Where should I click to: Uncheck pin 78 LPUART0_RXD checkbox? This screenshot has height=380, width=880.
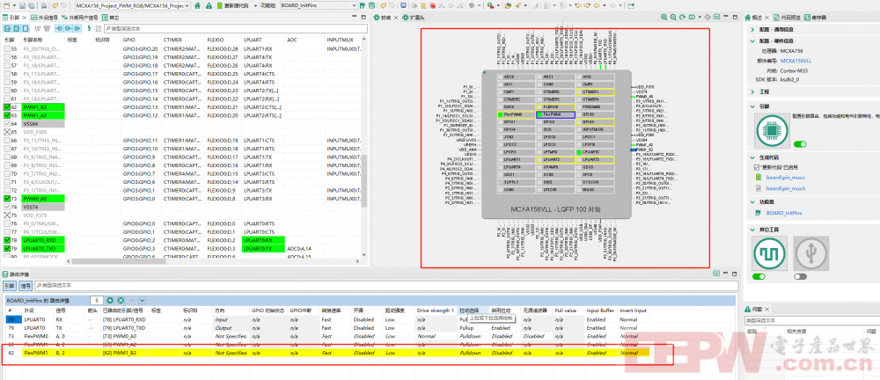7,240
